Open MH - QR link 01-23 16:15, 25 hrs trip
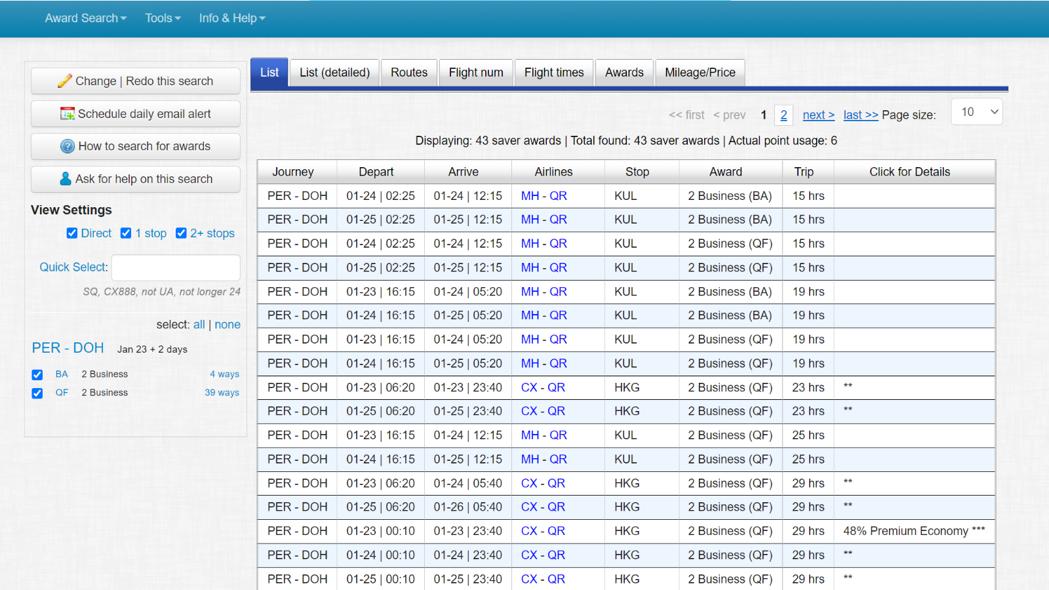 coord(544,435)
